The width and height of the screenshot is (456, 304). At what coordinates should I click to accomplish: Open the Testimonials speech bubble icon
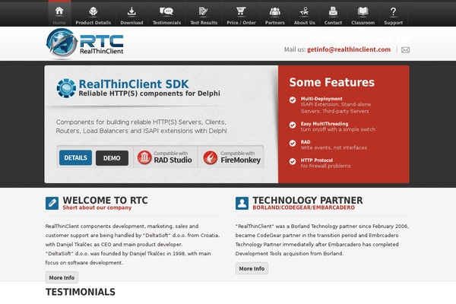tap(166, 11)
